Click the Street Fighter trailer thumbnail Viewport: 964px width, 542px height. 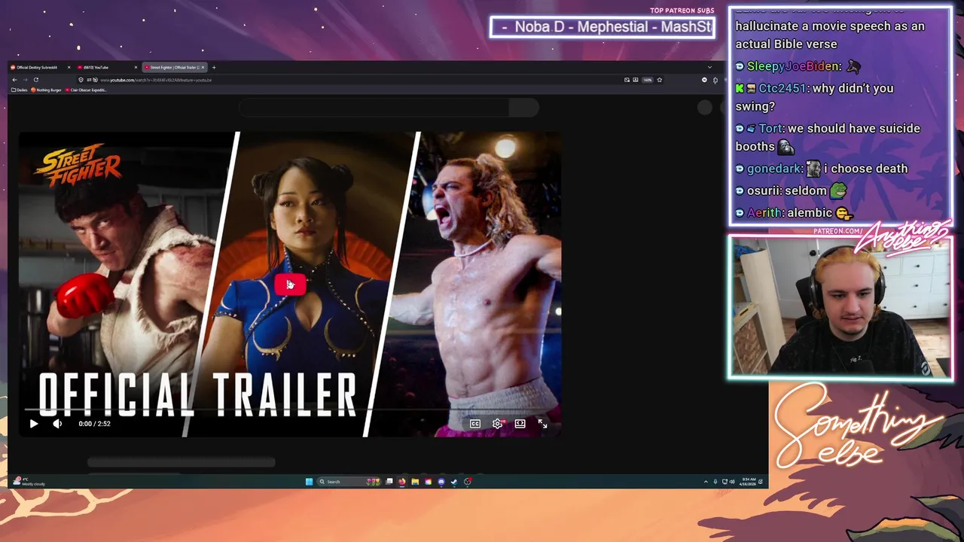(x=290, y=285)
